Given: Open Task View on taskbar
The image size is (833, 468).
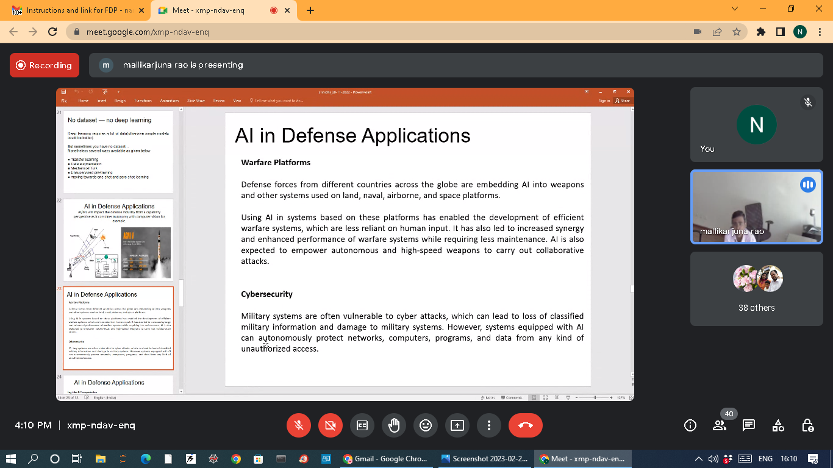Looking at the screenshot, I should coord(77,459).
